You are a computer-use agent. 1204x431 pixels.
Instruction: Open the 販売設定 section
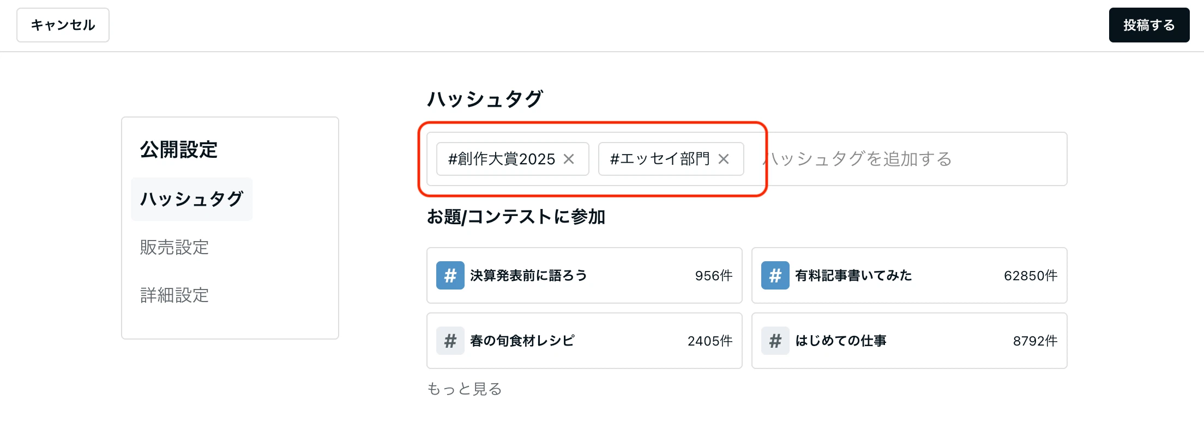[x=174, y=248]
